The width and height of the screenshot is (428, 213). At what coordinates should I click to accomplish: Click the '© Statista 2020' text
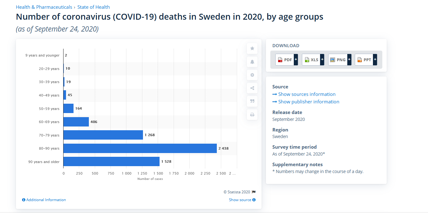point(237,192)
